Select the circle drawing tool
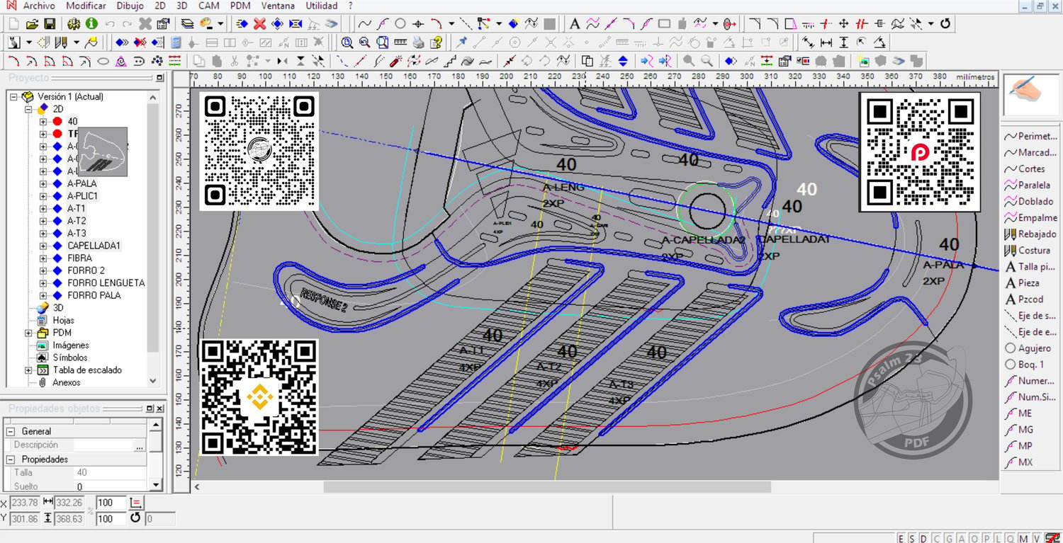The width and height of the screenshot is (1063, 543). [x=400, y=24]
